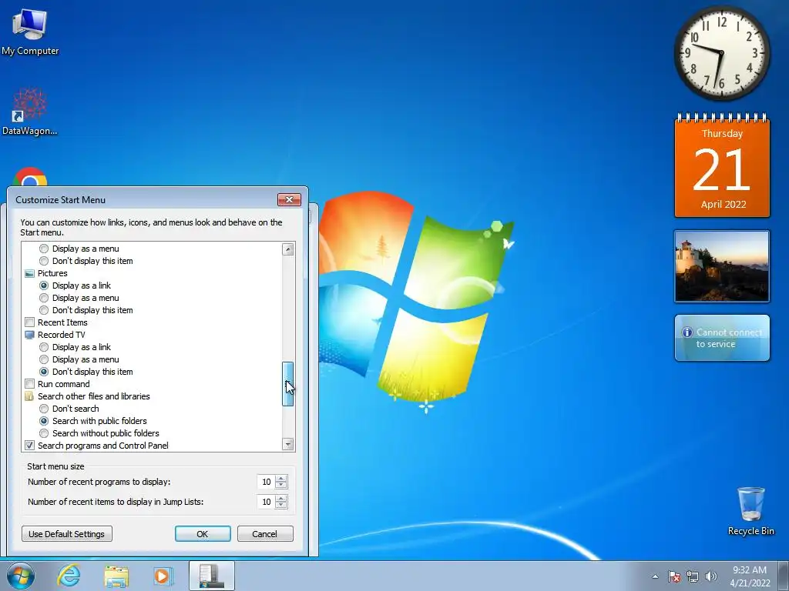
Task: Click the Recorded TV icon in the list
Action: click(30, 335)
